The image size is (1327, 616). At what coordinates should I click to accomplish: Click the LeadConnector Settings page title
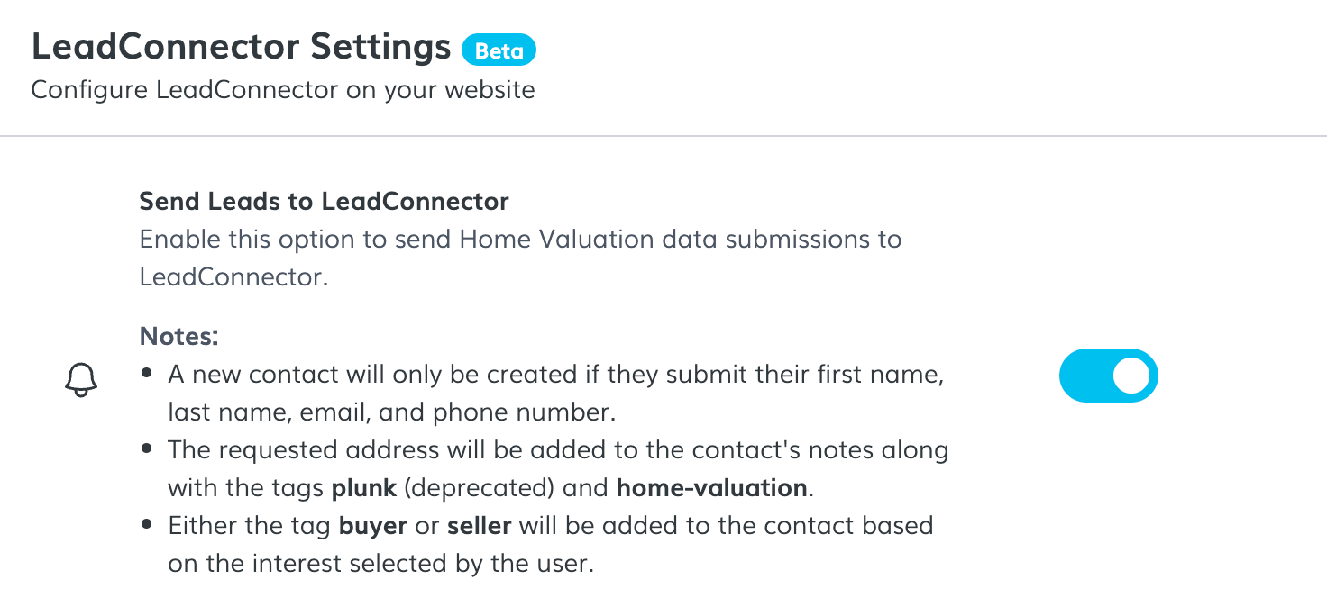(x=241, y=47)
